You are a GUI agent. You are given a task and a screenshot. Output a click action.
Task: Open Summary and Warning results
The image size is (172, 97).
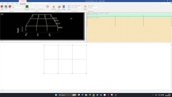tap(54, 8)
